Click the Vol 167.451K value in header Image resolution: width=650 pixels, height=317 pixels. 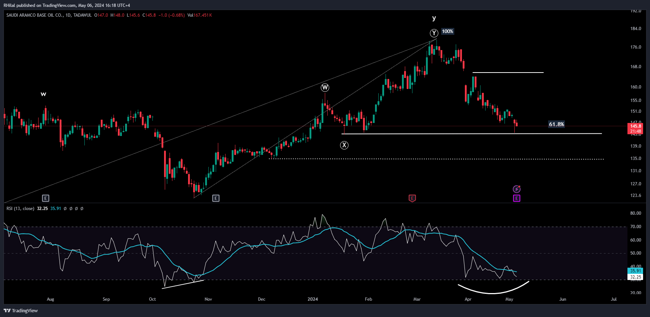[x=199, y=15]
